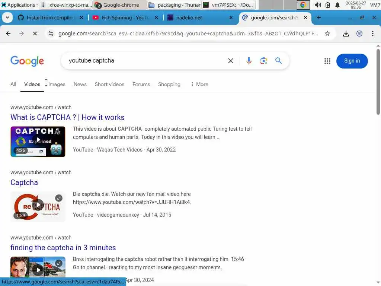Image resolution: width=381 pixels, height=286 pixels.
Task: Stop page loading with the X button
Action: point(35,34)
